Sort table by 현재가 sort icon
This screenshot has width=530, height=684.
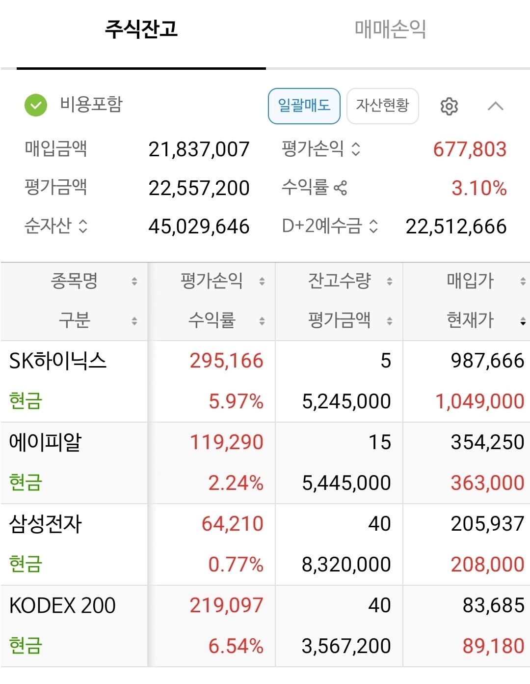(x=523, y=321)
